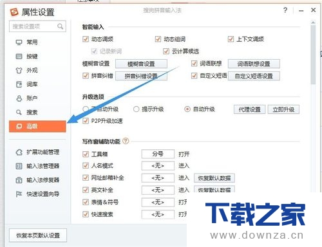Open the 网址邮箱补全 hotkey box

(x=158, y=178)
